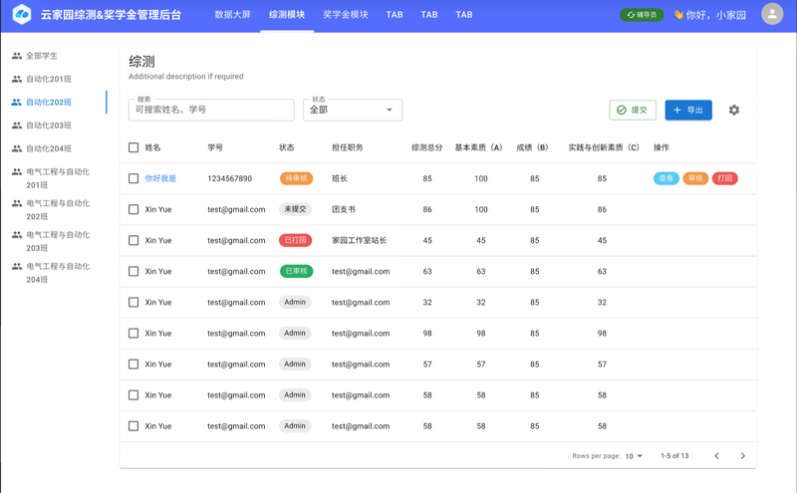Screen dimensions: 797x493
Task: Click the red 打回 action button
Action: (x=725, y=178)
